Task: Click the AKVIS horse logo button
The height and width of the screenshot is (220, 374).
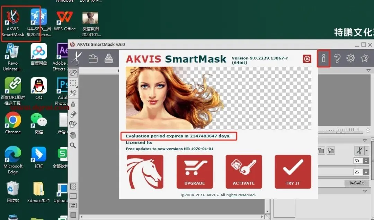Action: click(145, 172)
